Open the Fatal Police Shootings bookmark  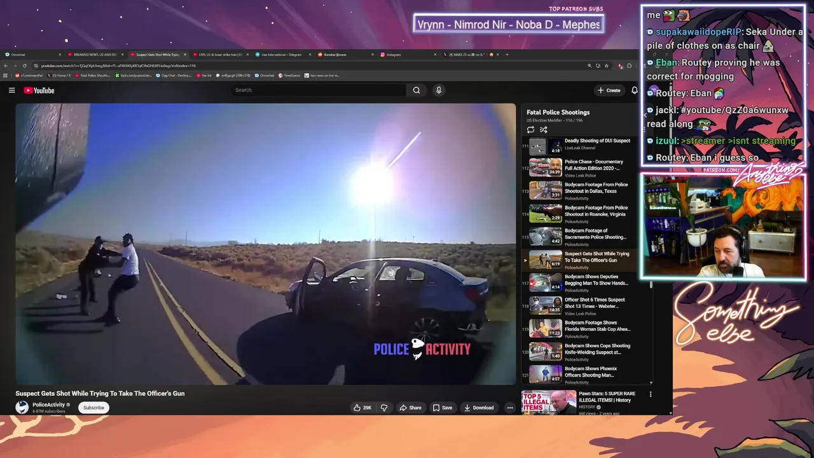coord(93,76)
